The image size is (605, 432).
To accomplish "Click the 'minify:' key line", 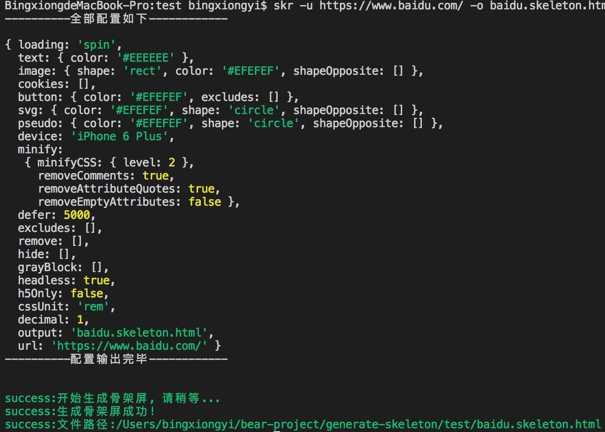I will click(41, 150).
